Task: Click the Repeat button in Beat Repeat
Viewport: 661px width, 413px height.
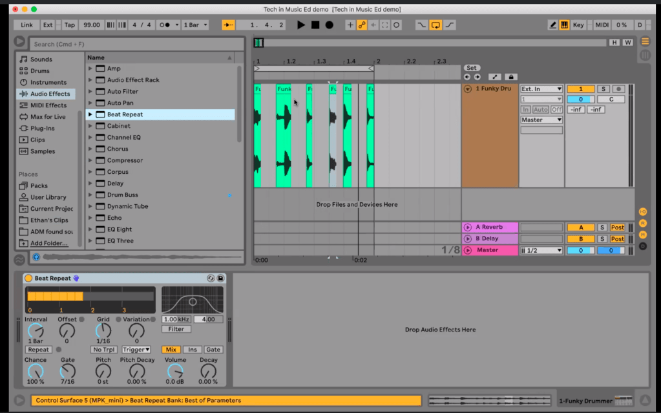Action: coord(39,350)
